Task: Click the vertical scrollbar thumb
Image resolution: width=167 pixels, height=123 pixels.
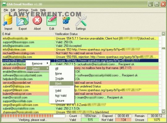Action: pos(163,48)
